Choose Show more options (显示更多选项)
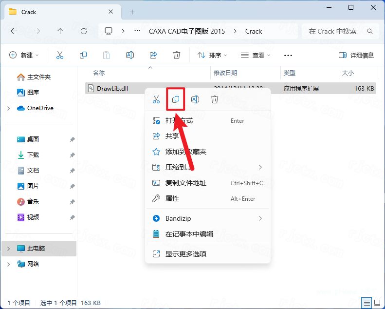The height and width of the screenshot is (309, 385). click(x=208, y=254)
